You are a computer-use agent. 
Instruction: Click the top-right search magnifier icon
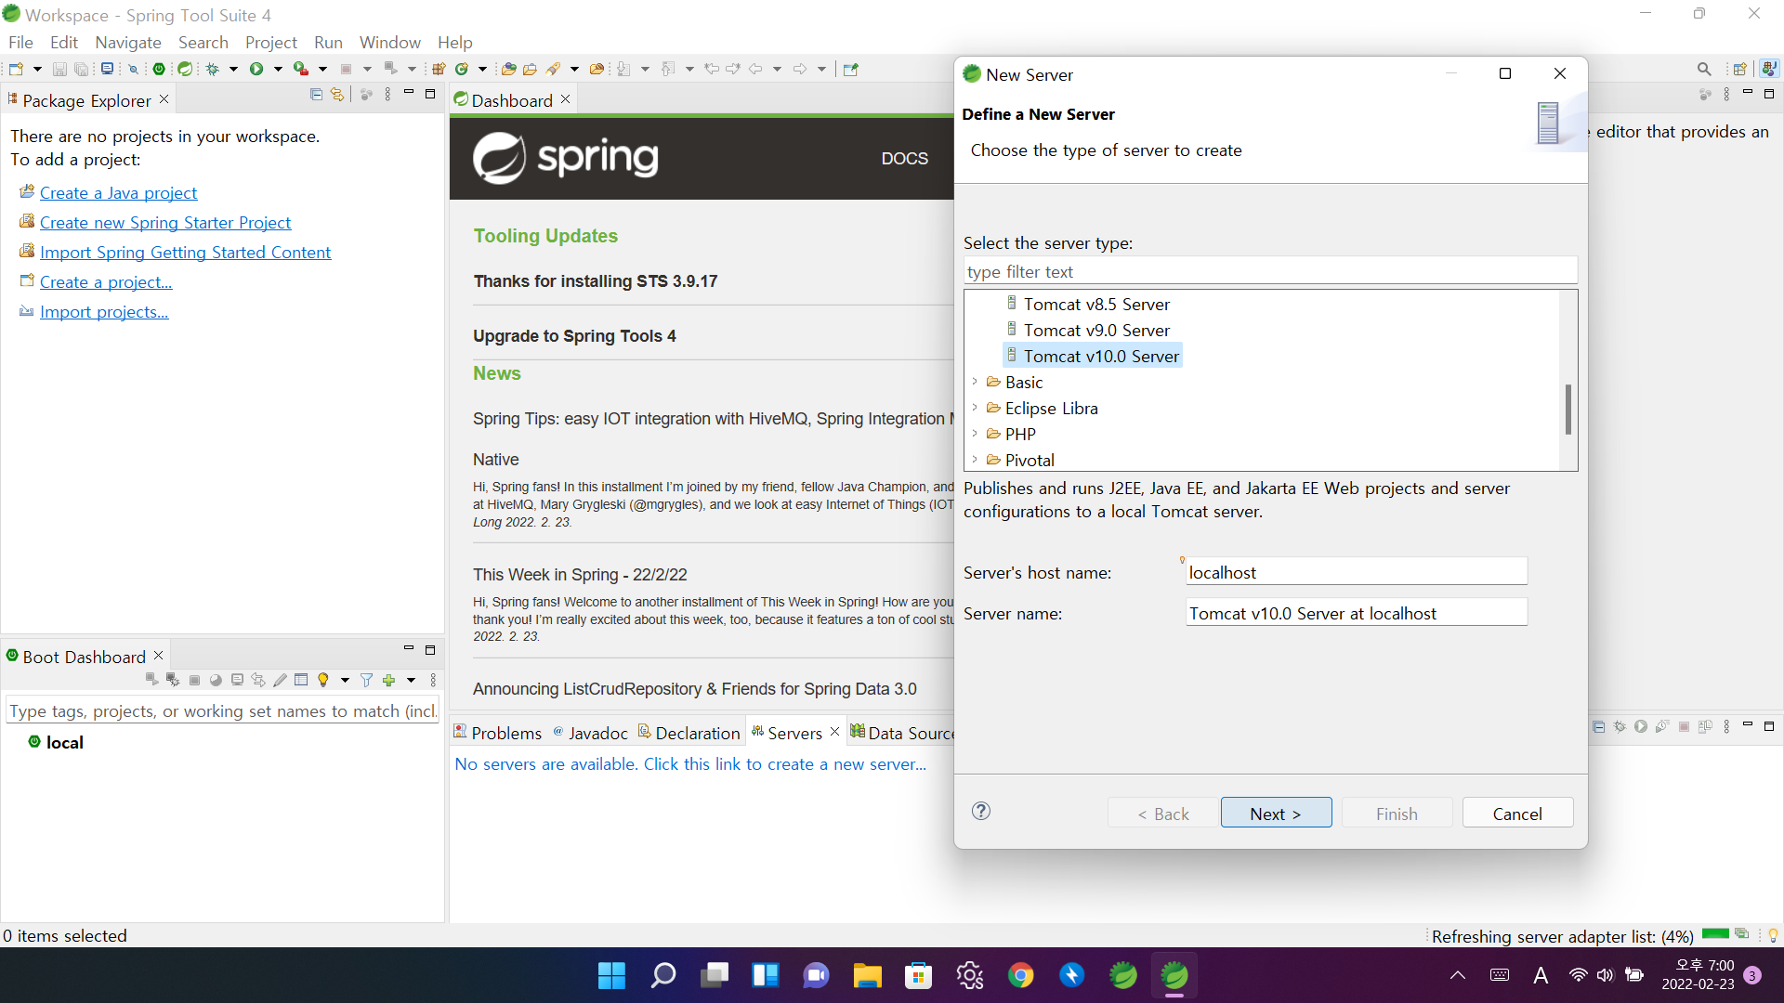[x=1703, y=69]
